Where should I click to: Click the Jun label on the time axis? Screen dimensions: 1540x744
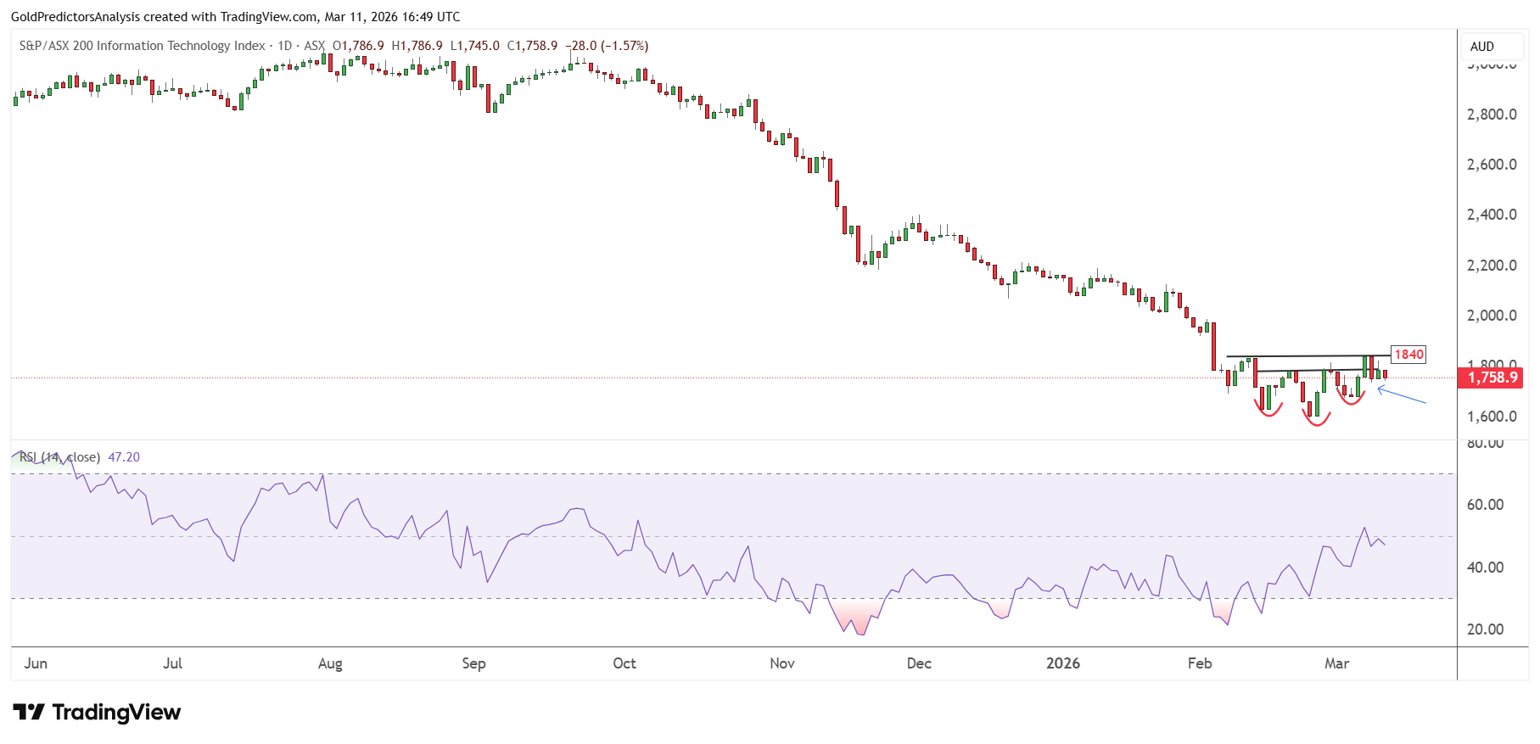click(36, 663)
